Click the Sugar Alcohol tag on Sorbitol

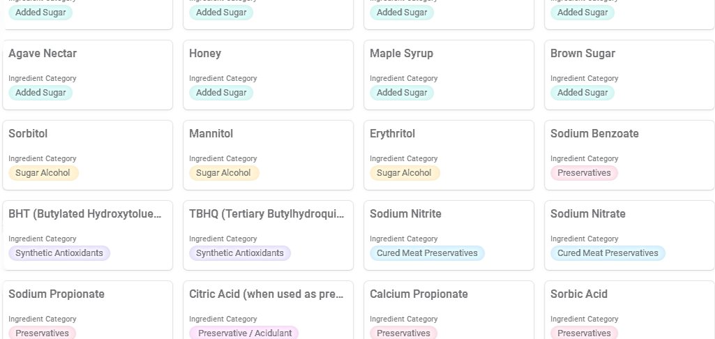[x=43, y=173]
